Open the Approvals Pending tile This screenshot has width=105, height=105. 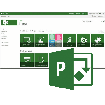tap(41, 60)
